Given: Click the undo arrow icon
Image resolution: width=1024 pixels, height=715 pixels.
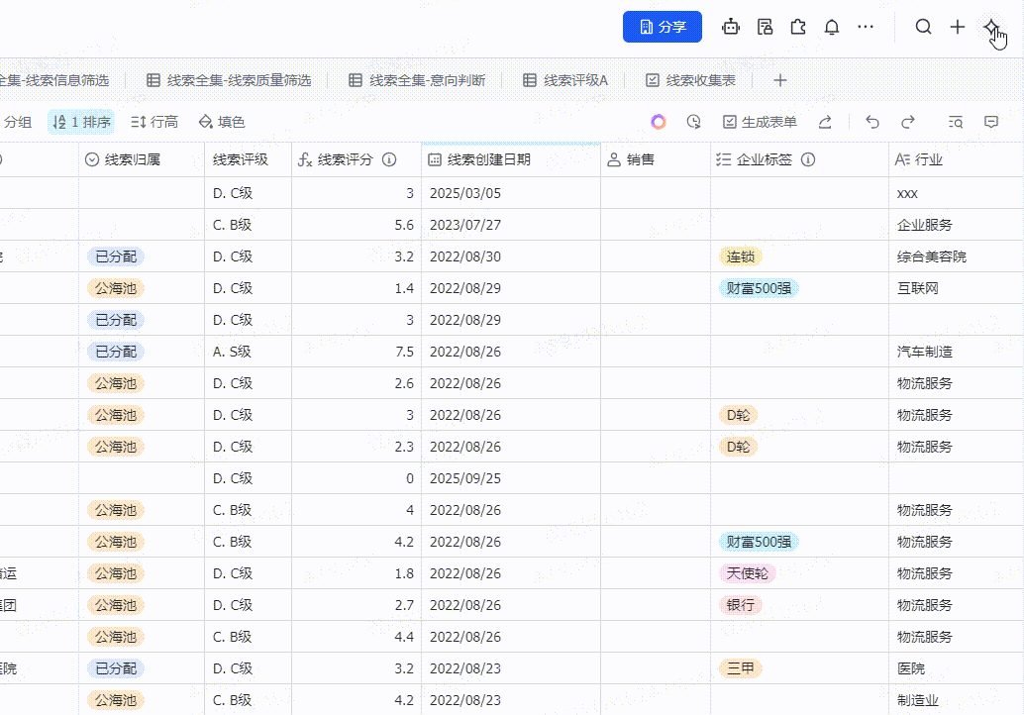Looking at the screenshot, I should (x=871, y=122).
